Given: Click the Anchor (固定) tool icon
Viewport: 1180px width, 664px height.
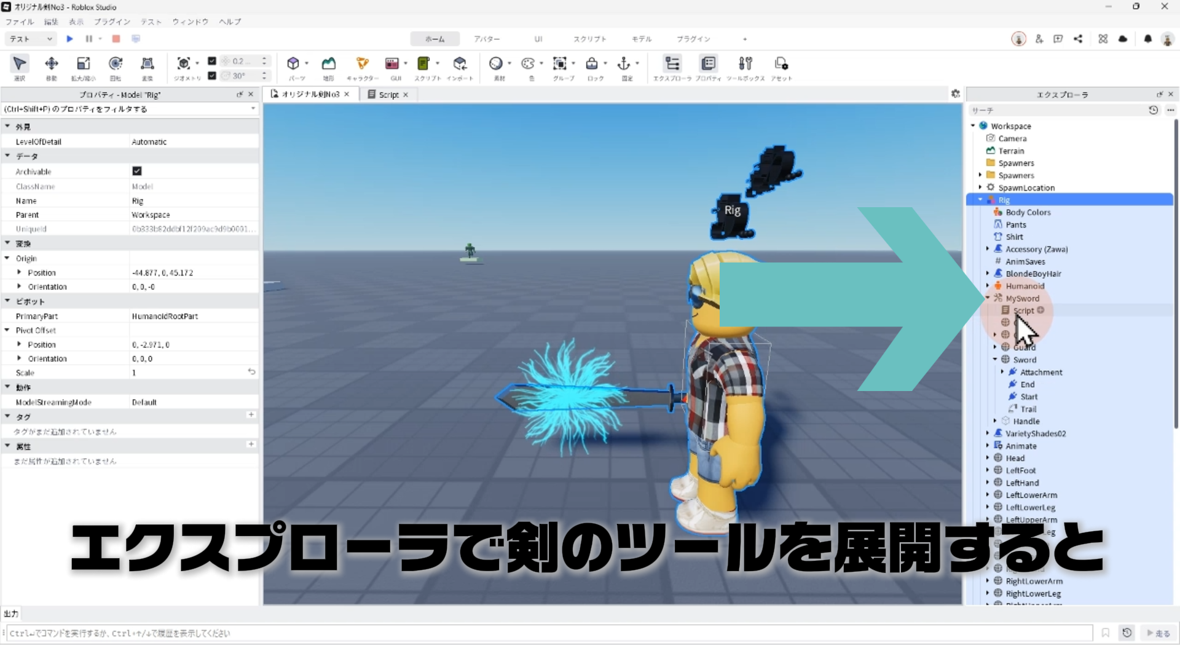Looking at the screenshot, I should point(624,64).
